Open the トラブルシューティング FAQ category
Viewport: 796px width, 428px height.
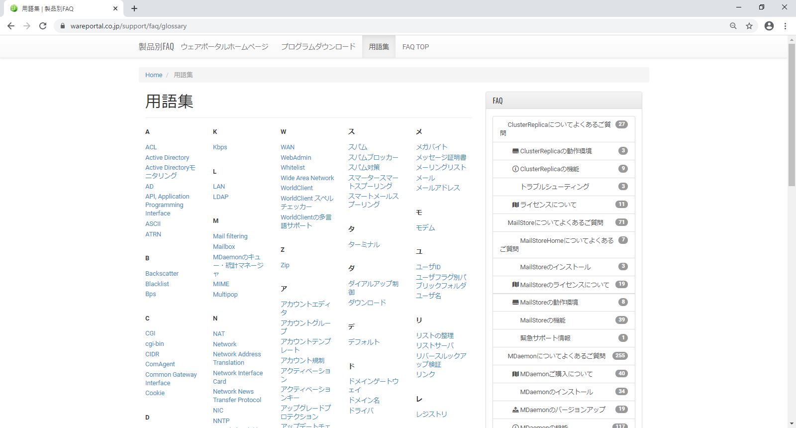(564, 187)
